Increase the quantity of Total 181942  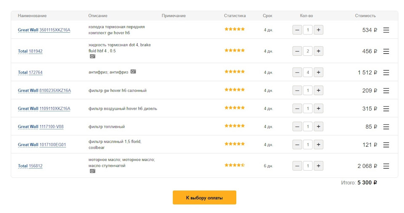coord(319,51)
